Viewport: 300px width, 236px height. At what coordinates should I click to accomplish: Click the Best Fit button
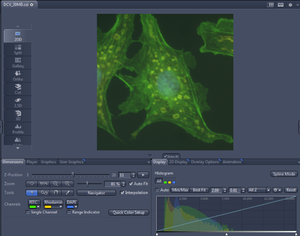[x=199, y=190]
